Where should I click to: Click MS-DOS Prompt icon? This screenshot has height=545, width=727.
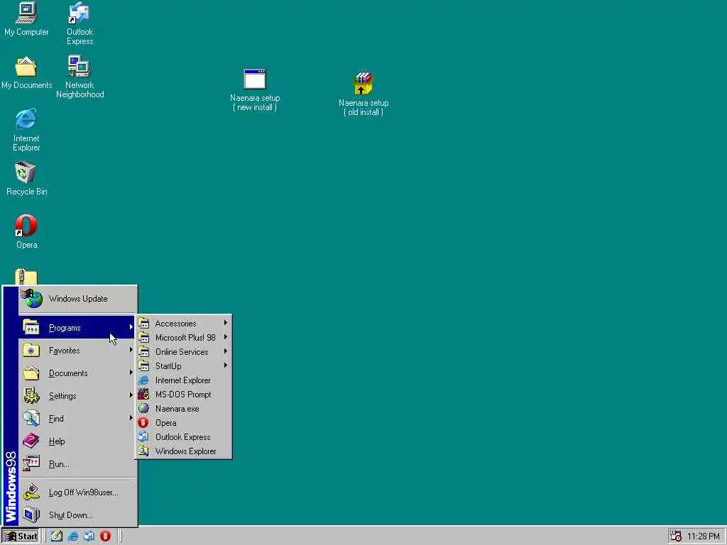pyautogui.click(x=143, y=395)
